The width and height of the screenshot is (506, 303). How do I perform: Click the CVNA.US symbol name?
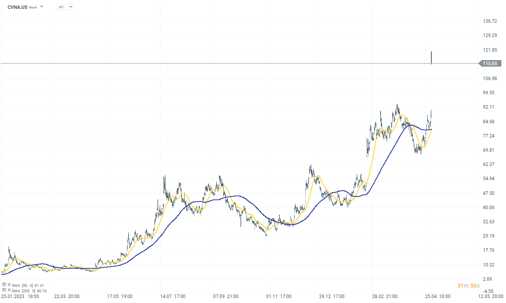[17, 7]
